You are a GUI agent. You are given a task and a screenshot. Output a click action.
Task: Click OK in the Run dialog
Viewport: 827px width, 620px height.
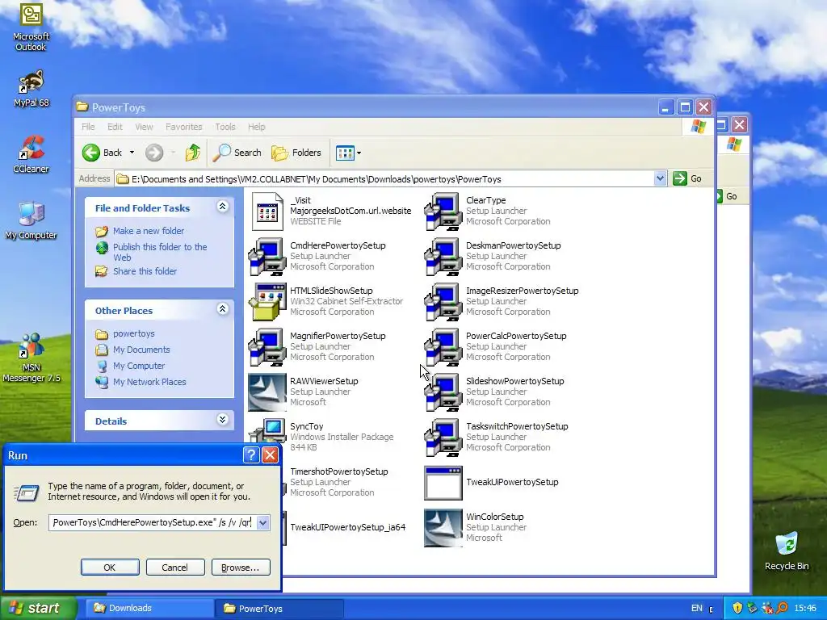point(110,568)
